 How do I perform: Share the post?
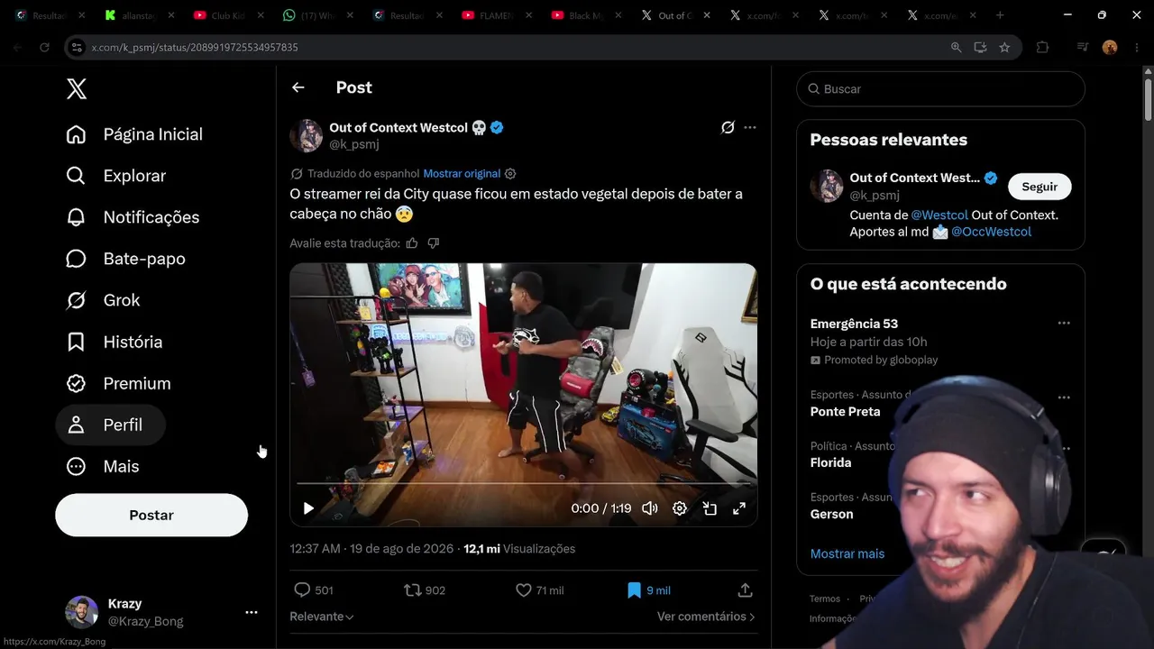click(745, 590)
